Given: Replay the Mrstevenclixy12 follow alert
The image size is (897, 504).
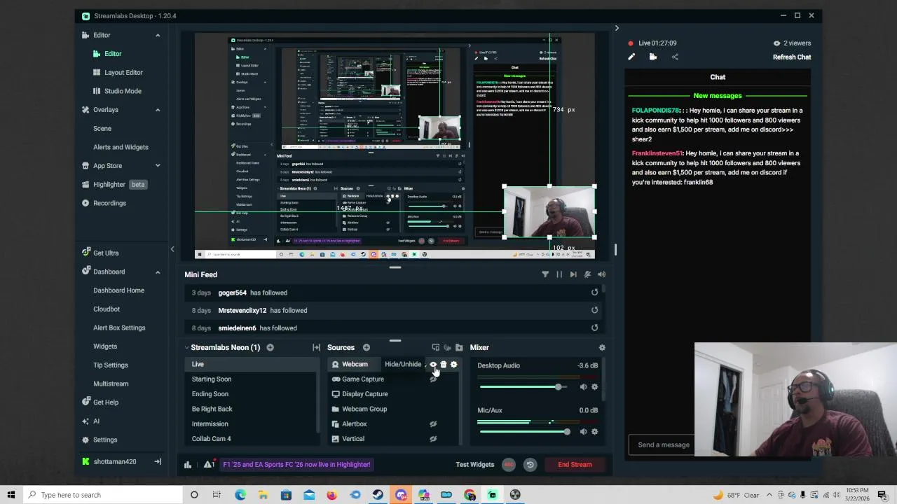Looking at the screenshot, I should 594,310.
